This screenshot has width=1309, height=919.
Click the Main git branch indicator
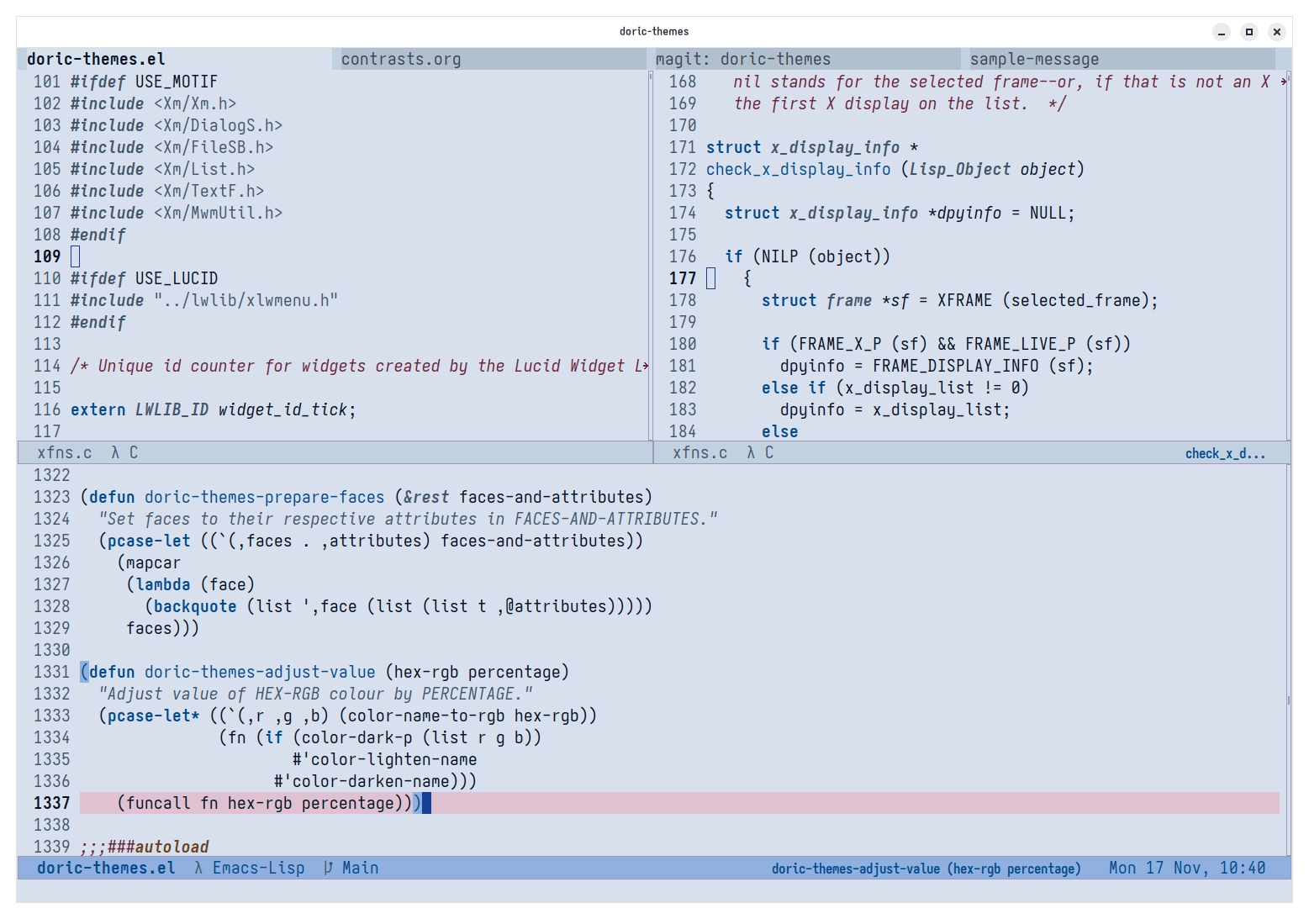tap(351, 868)
